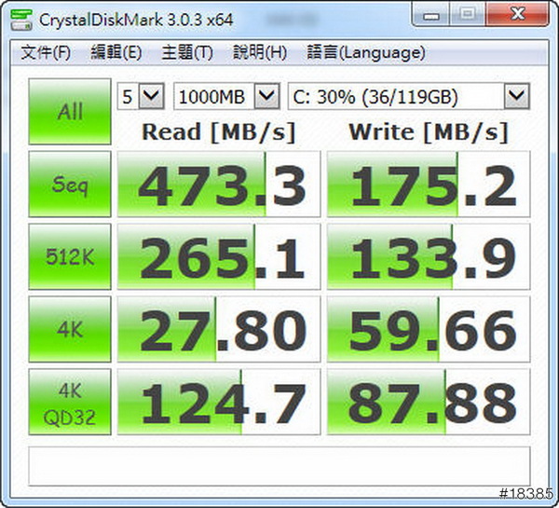This screenshot has width=559, height=508.
Task: Expand the test size dropdown showing 1000MB
Action: [266, 96]
